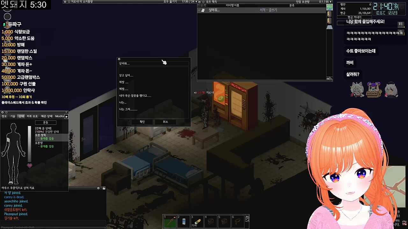Click the note line 살고 싶어.....
Viewport: 408px width, 229px height.
[x=126, y=75]
